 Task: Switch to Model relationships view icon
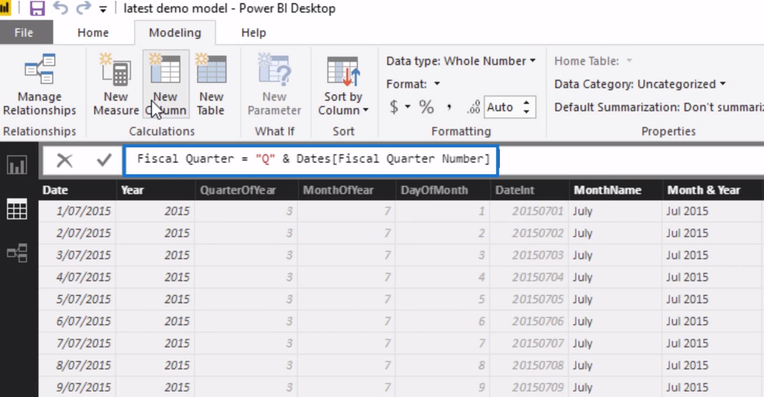[17, 253]
